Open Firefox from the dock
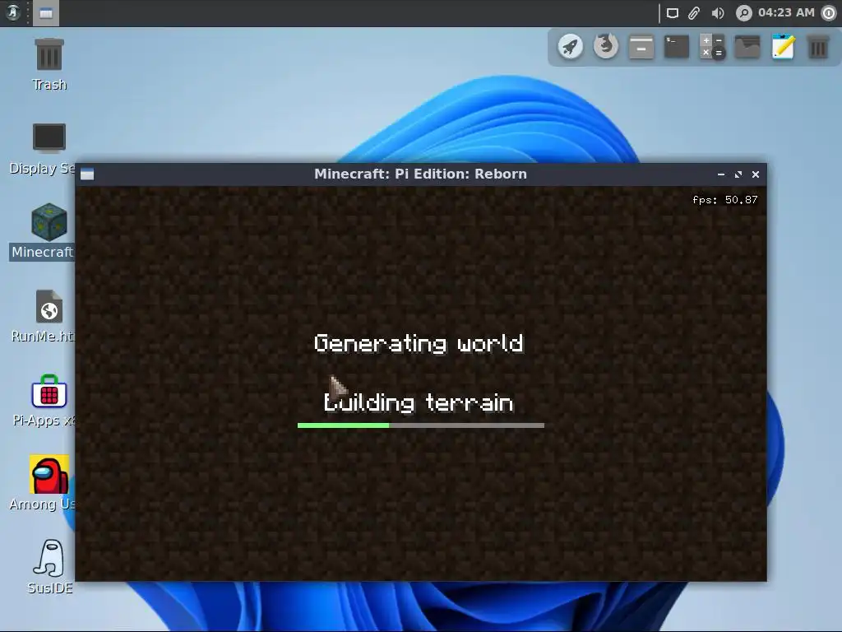 (x=606, y=47)
